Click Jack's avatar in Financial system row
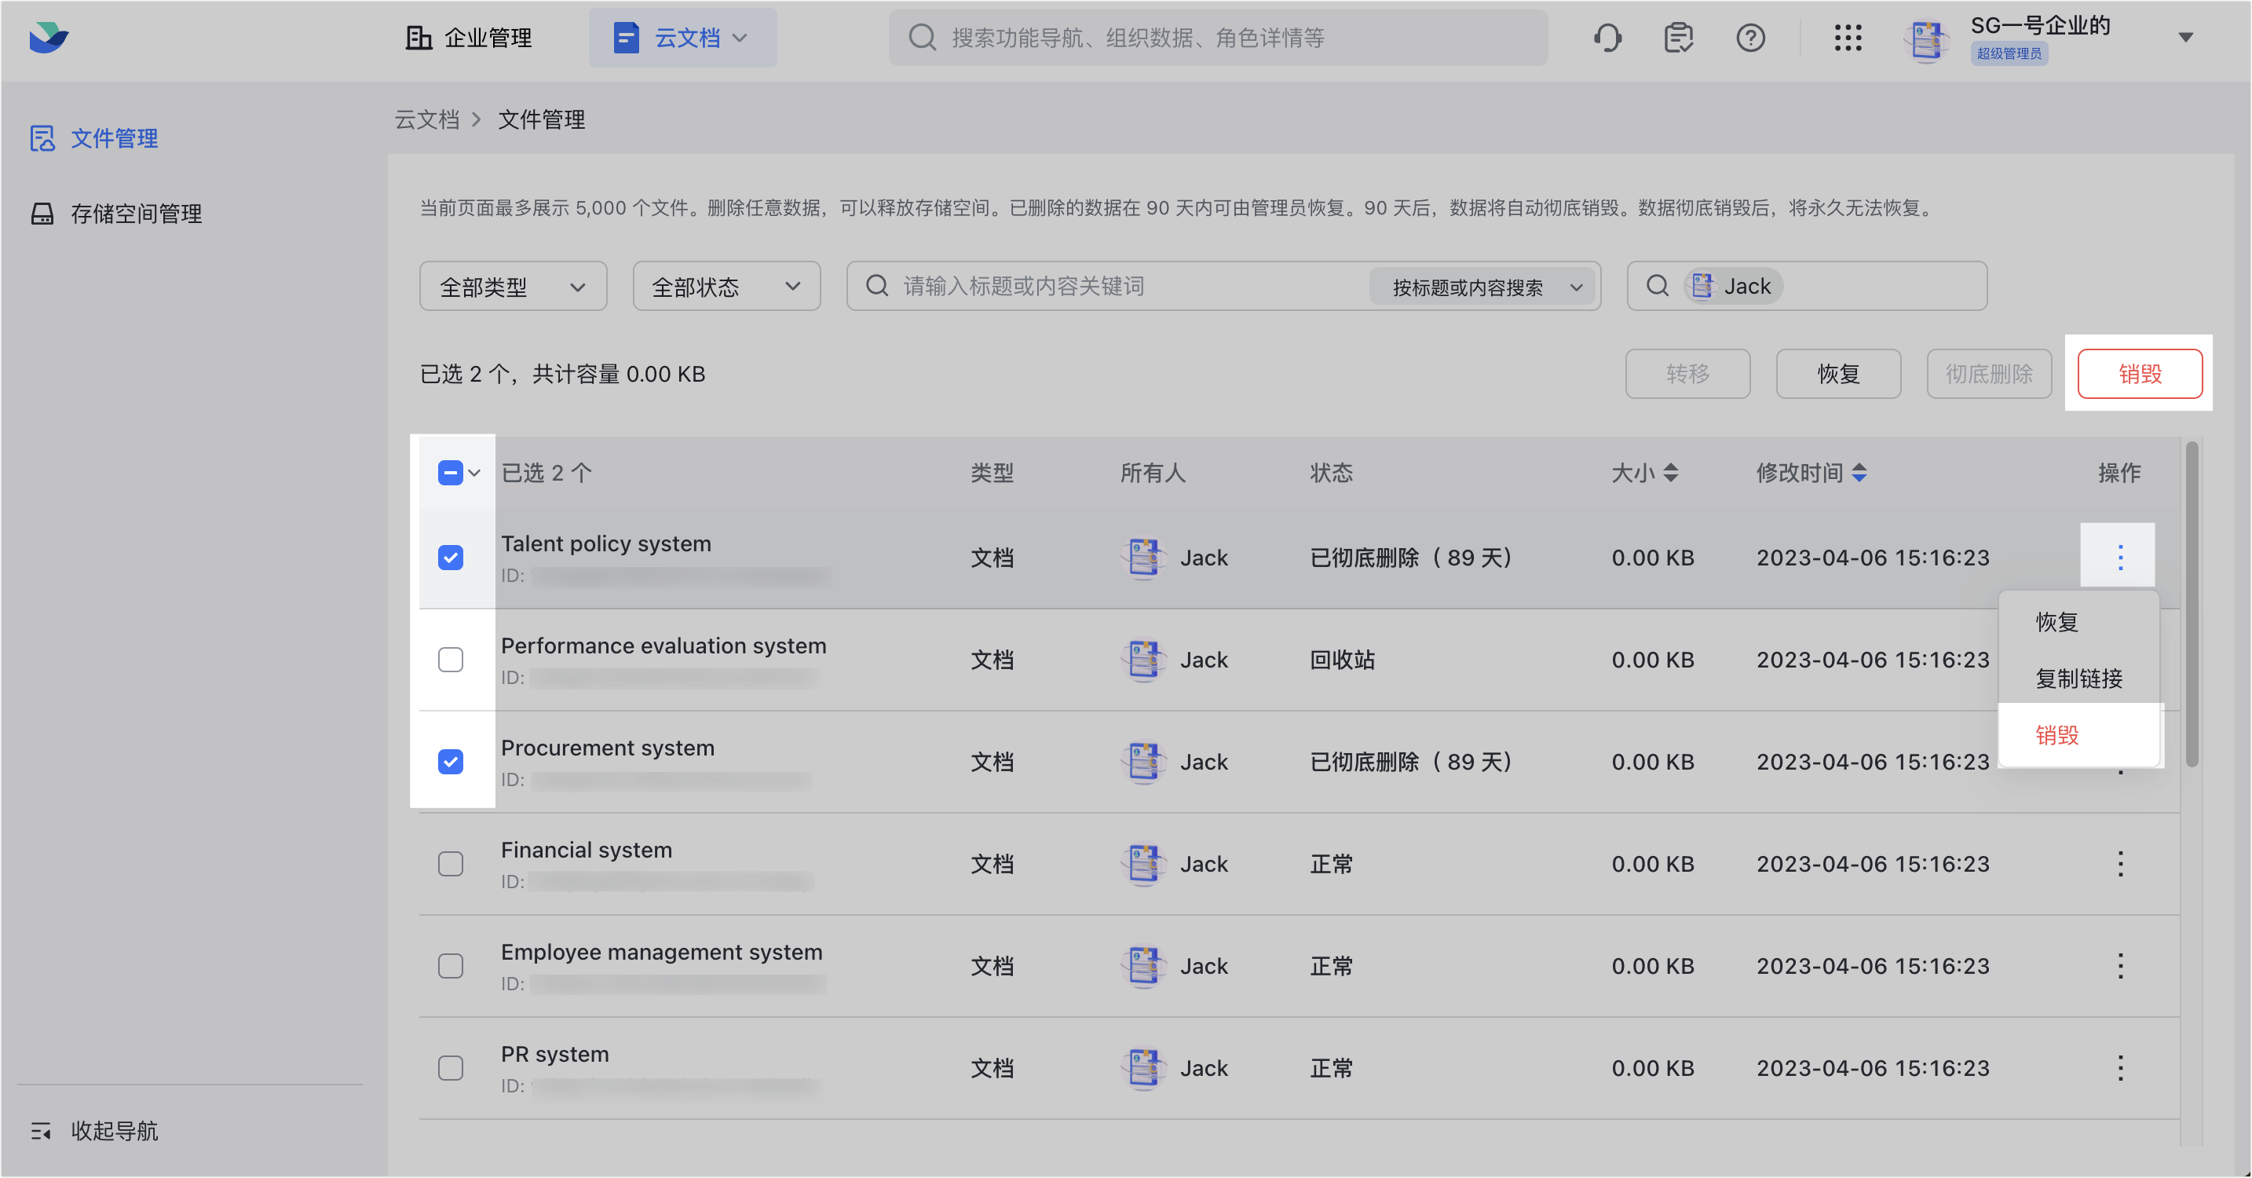This screenshot has width=2252, height=1178. point(1142,864)
